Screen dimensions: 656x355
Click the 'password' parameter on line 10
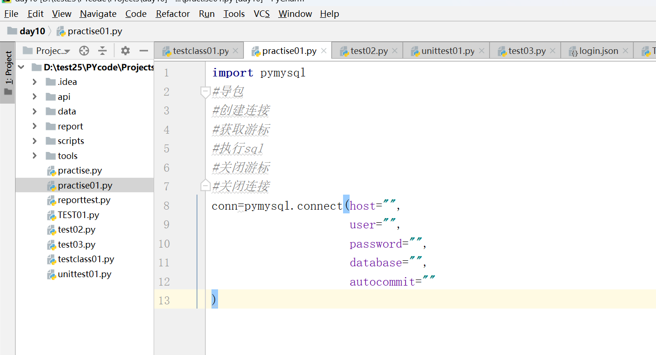[375, 244]
